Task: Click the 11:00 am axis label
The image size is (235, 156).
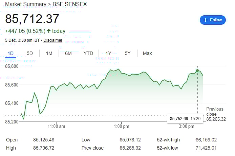Action: click(x=57, y=126)
